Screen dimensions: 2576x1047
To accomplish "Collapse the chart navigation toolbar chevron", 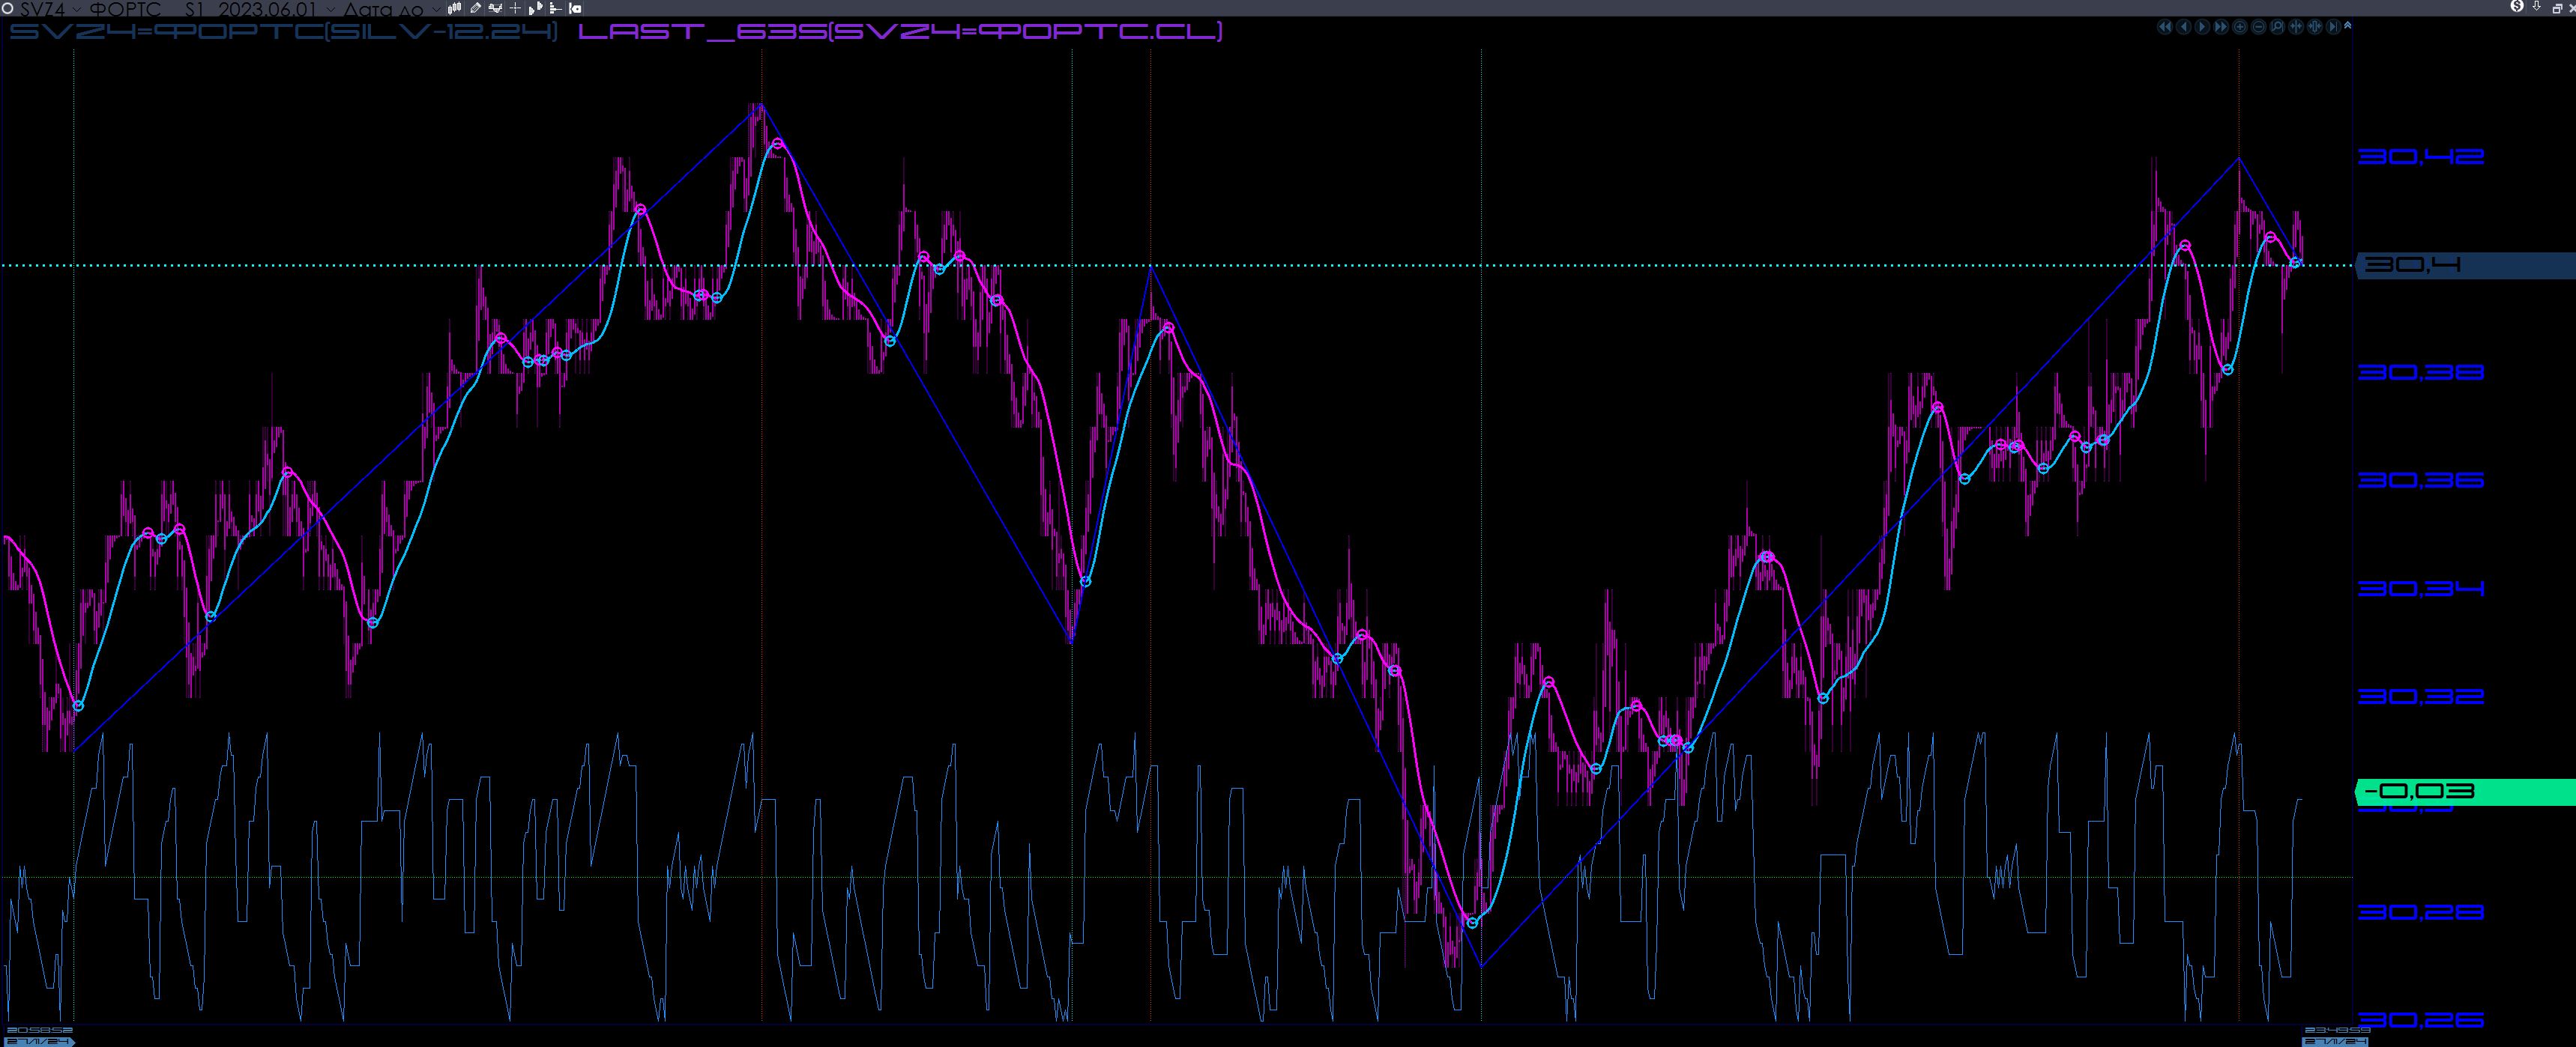I will coord(2348,26).
